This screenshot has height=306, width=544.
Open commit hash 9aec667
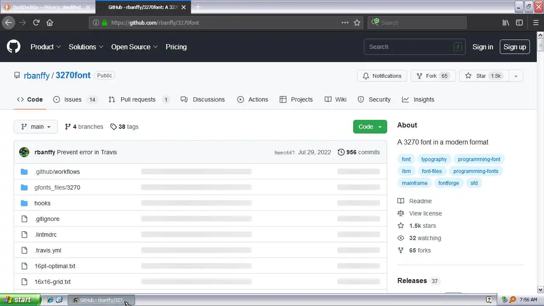284,153
